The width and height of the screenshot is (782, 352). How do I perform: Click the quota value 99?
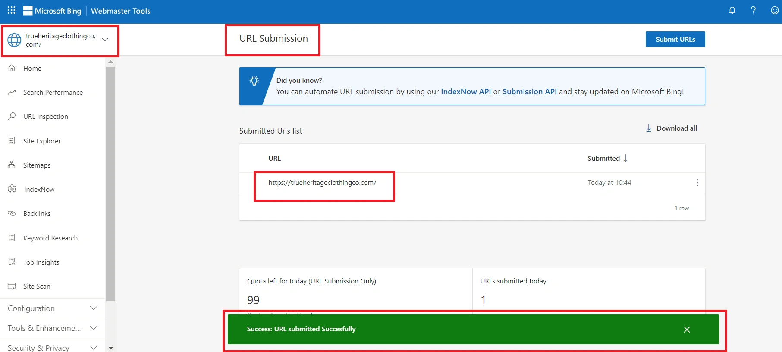tap(253, 300)
